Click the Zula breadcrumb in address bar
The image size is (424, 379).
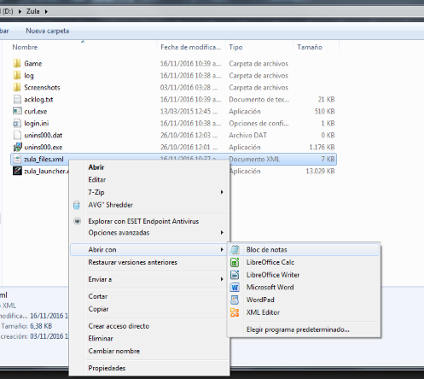(x=33, y=11)
